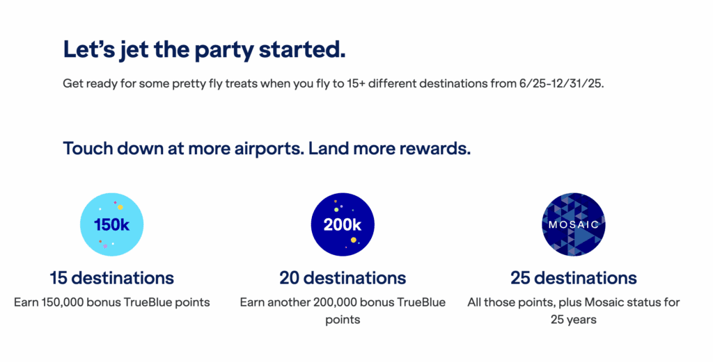Select the "20 destinations" heading
The height and width of the screenshot is (362, 713).
pyautogui.click(x=342, y=278)
